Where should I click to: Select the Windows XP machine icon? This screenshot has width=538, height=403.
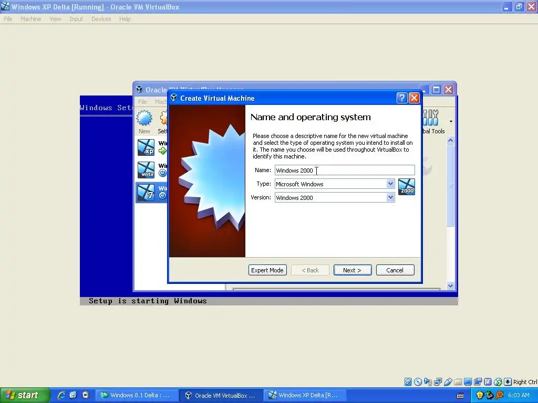point(146,147)
